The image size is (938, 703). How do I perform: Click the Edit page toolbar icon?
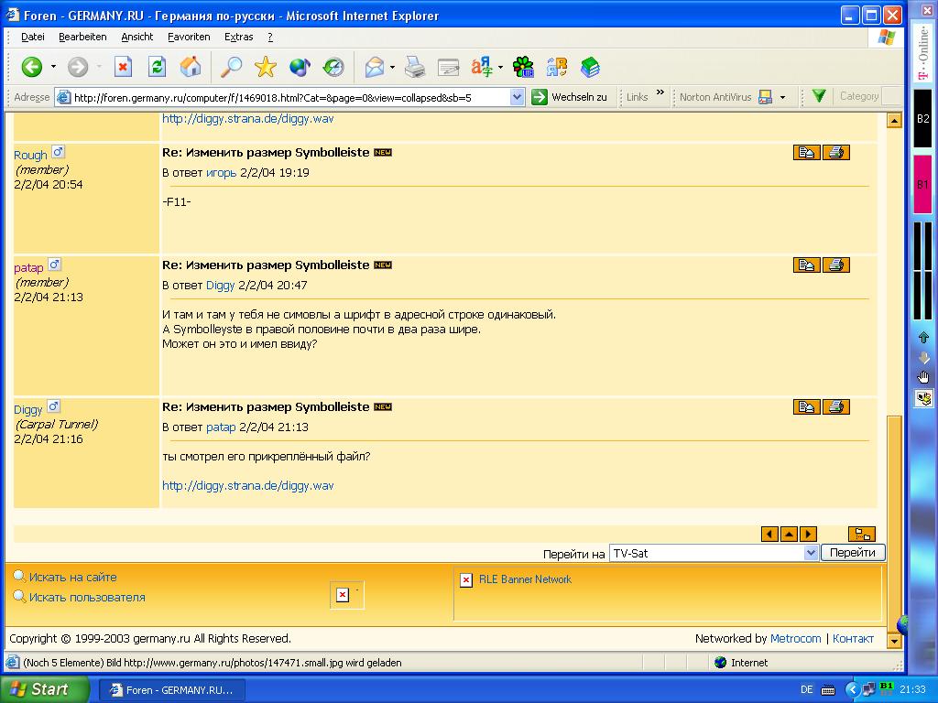click(448, 67)
